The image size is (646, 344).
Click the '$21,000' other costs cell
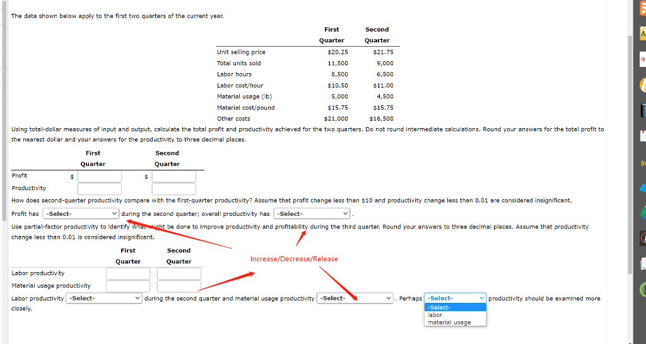coord(336,119)
